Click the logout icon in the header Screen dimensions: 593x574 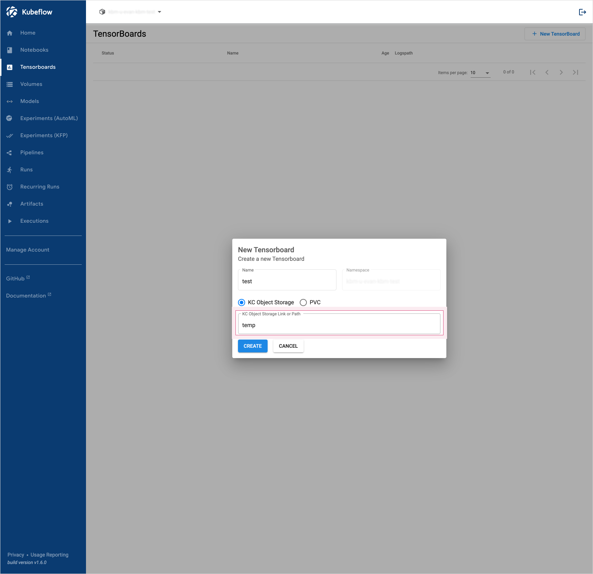pyautogui.click(x=582, y=12)
